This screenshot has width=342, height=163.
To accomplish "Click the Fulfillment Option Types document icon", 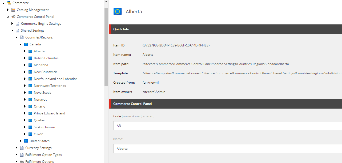I will pos(22,155).
